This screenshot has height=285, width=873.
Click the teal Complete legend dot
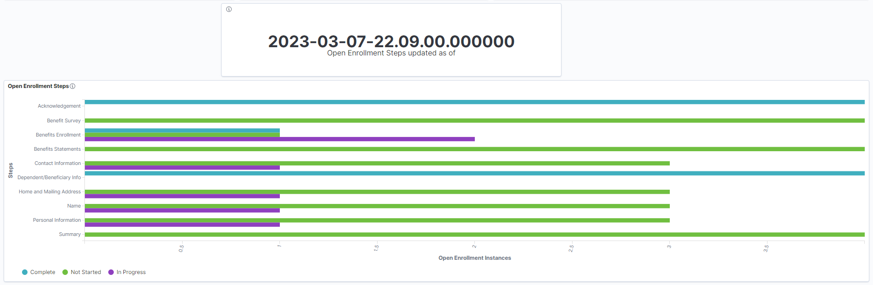tap(25, 272)
